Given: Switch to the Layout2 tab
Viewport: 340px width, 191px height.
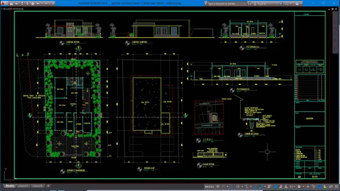Looking at the screenshot, I should (38, 186).
